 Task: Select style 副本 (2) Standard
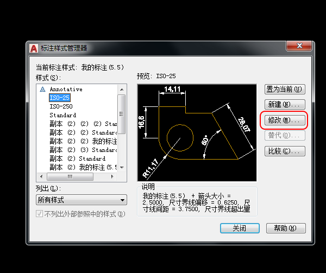click(77, 158)
